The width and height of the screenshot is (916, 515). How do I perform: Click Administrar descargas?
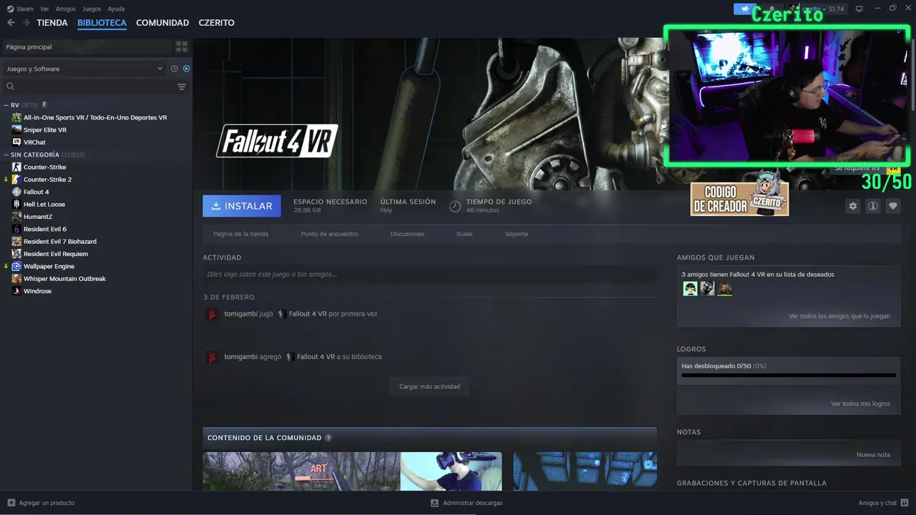pos(467,503)
